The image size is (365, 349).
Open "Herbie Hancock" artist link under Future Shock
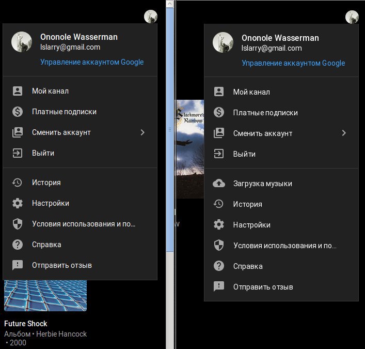click(x=61, y=334)
